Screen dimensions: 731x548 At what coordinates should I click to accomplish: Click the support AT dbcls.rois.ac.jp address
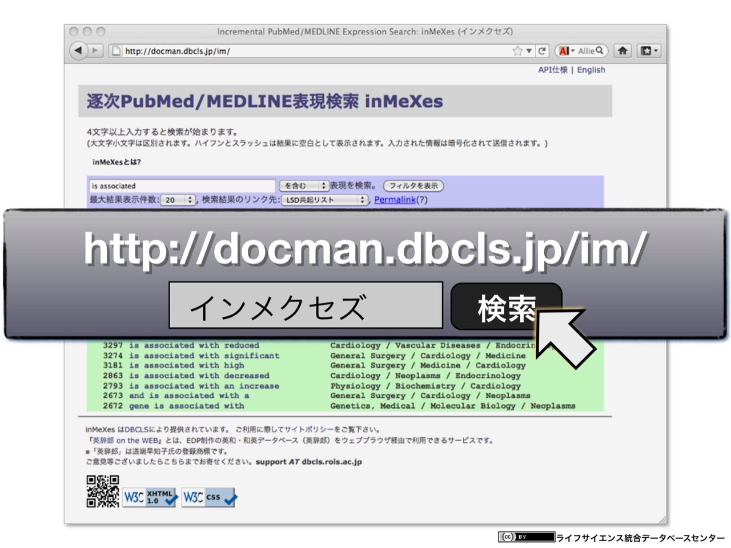tap(309, 462)
